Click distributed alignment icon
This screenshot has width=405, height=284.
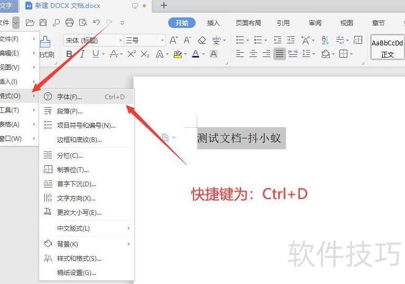292,54
